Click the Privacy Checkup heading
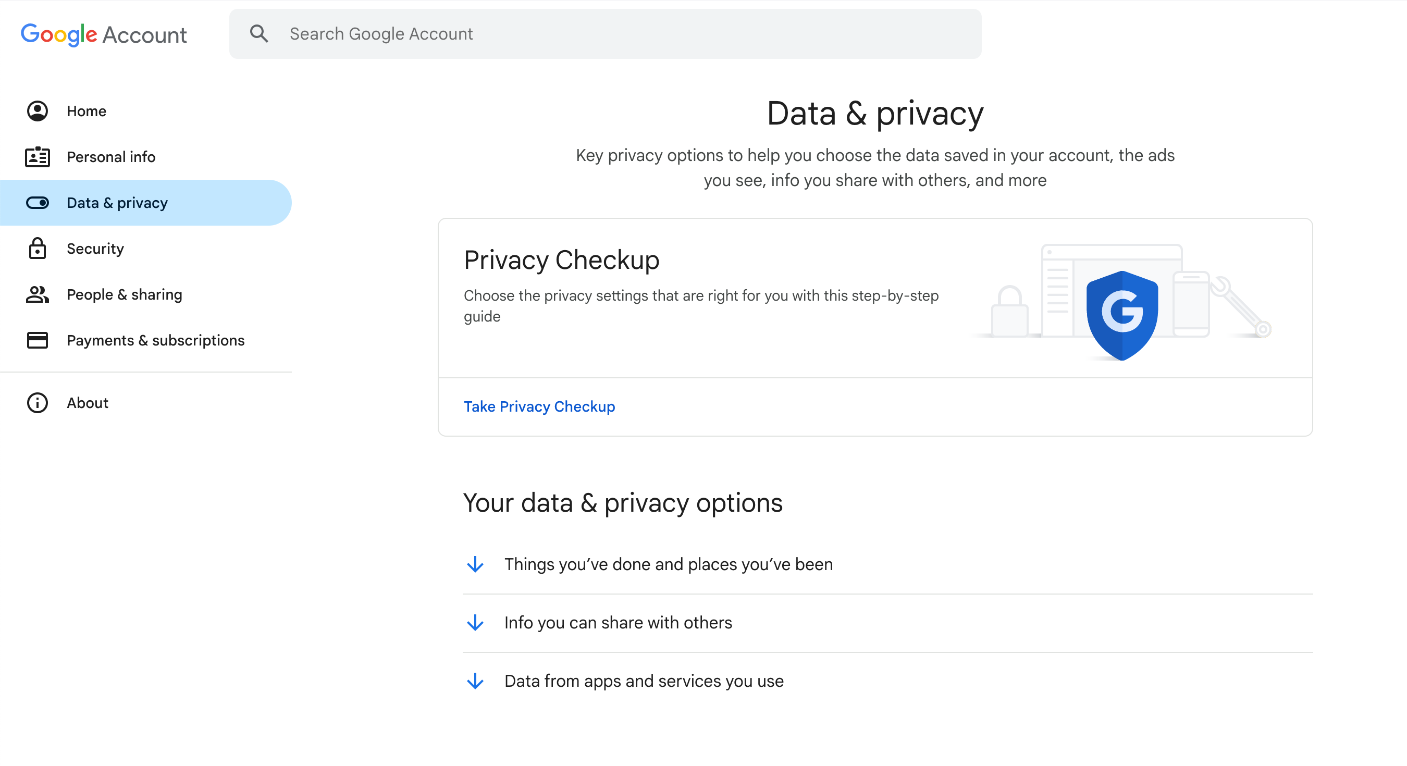 click(561, 260)
